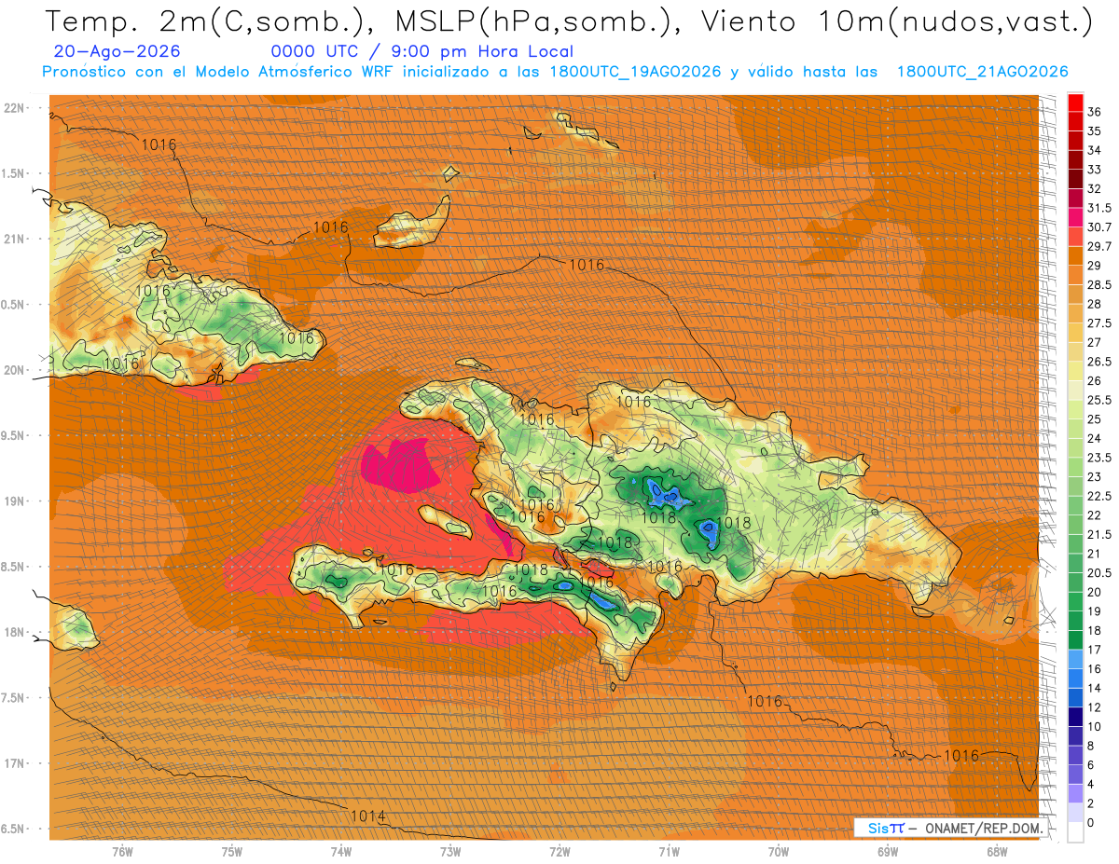Click the 69W longitude label
Image resolution: width=1119 pixels, height=864 pixels.
point(887,851)
